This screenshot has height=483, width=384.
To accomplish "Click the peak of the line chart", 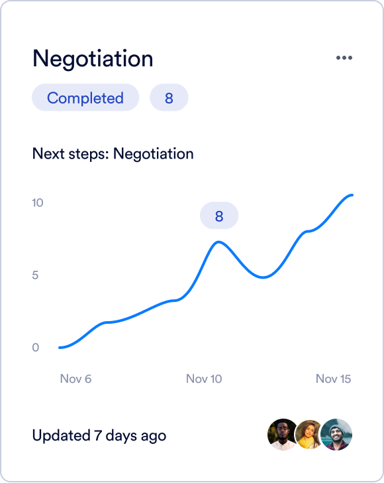I will (x=218, y=242).
